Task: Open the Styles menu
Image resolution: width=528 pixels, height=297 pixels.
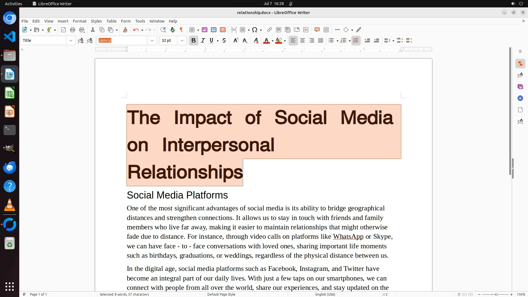Action: (x=96, y=21)
